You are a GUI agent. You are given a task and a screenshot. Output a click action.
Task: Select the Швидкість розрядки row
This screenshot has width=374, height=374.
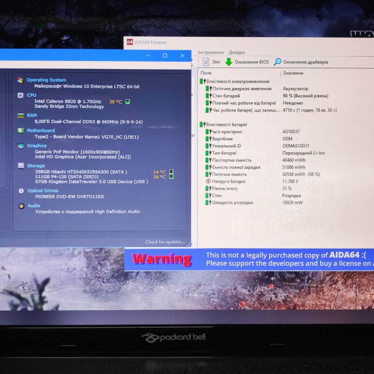coord(254,202)
